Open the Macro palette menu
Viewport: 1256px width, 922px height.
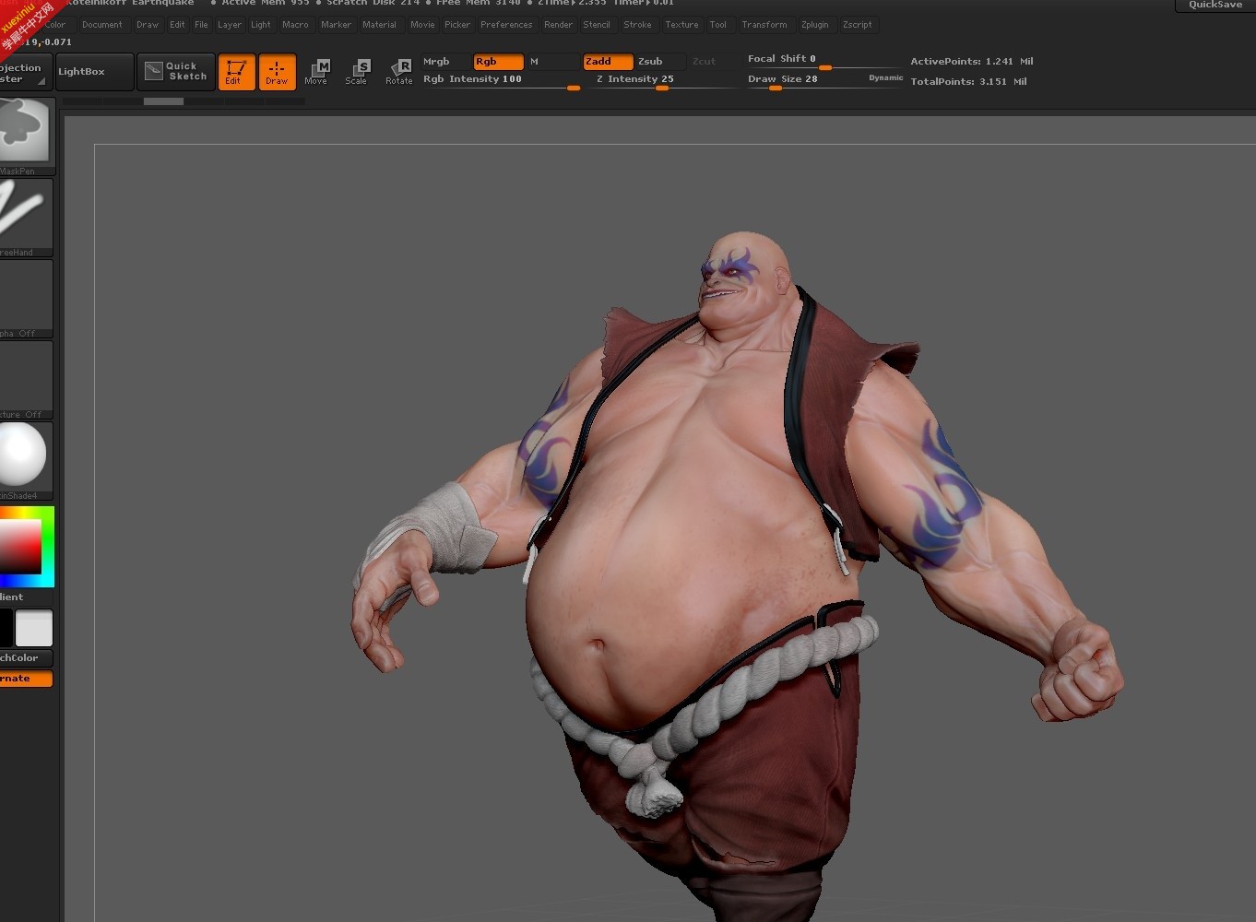[x=295, y=25]
